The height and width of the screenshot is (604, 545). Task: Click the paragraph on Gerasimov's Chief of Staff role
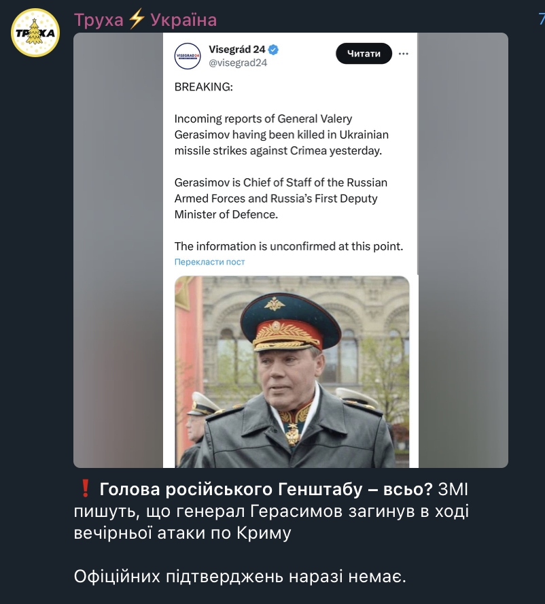tap(281, 199)
